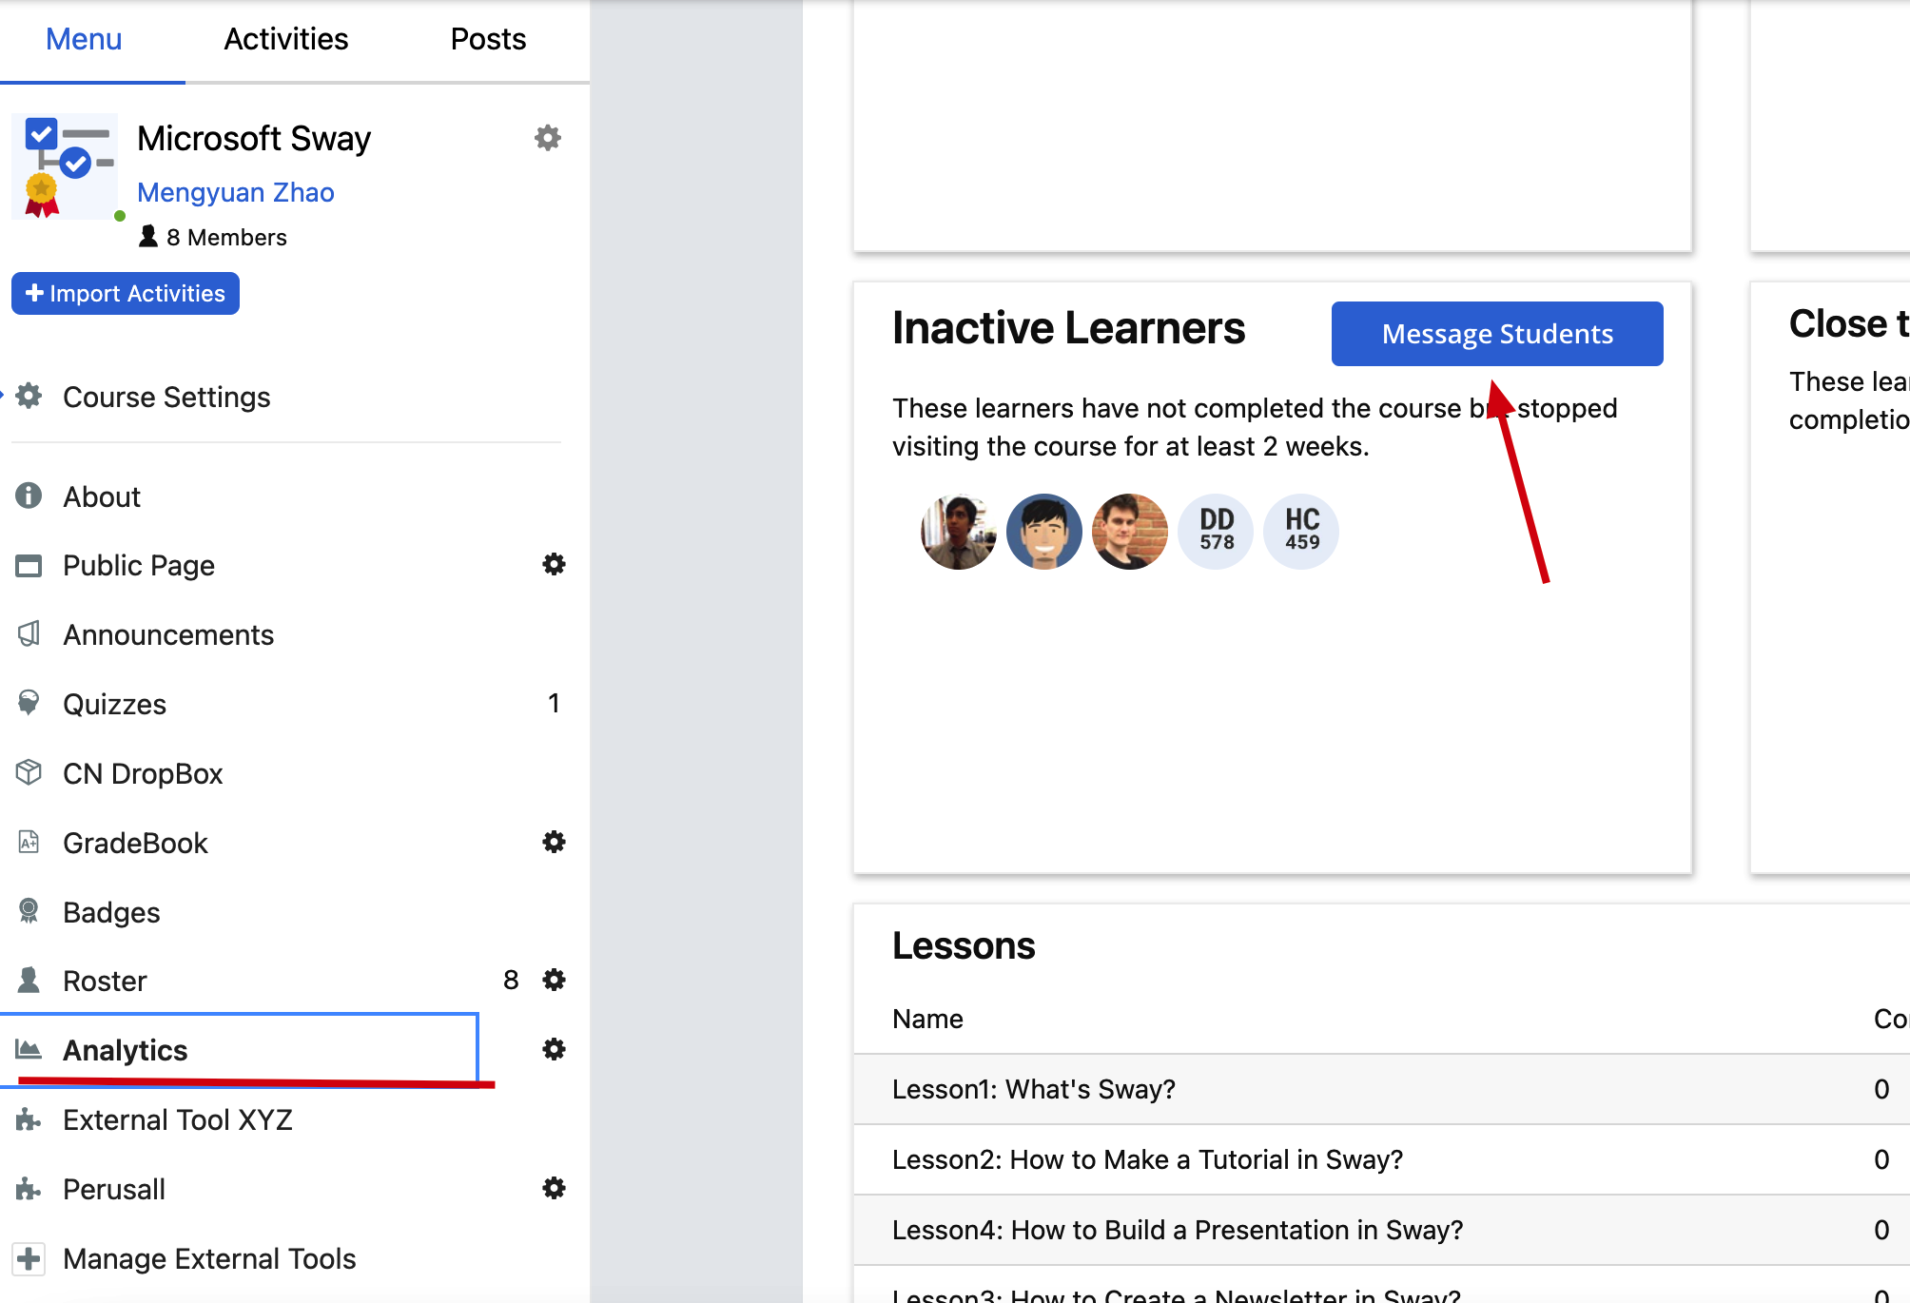Click the Analytics chart icon
Image resolution: width=1910 pixels, height=1303 pixels.
pos(29,1049)
